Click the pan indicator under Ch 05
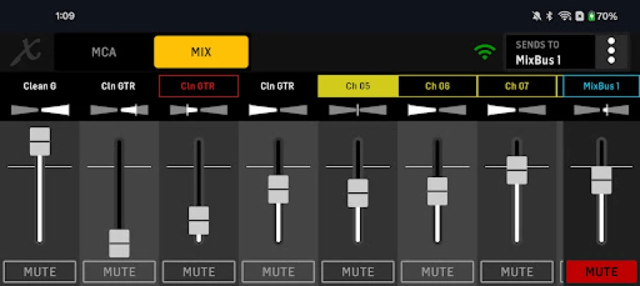640x286 pixels. (x=357, y=110)
